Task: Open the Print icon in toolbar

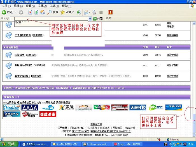Action: pos(94,12)
